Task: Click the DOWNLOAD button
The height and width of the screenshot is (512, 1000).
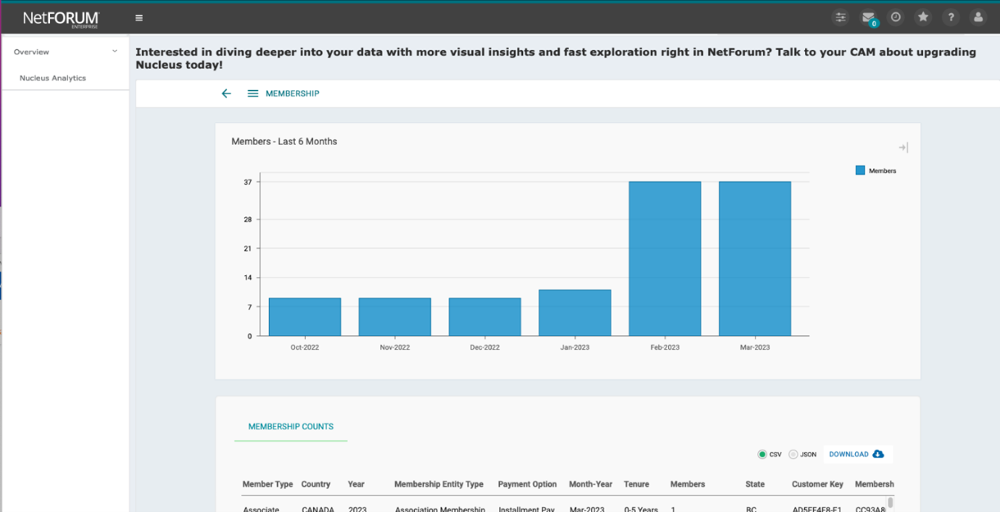Action: 856,454
